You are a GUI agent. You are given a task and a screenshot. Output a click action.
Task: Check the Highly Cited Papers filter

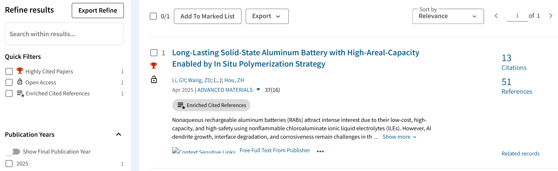(x=9, y=71)
